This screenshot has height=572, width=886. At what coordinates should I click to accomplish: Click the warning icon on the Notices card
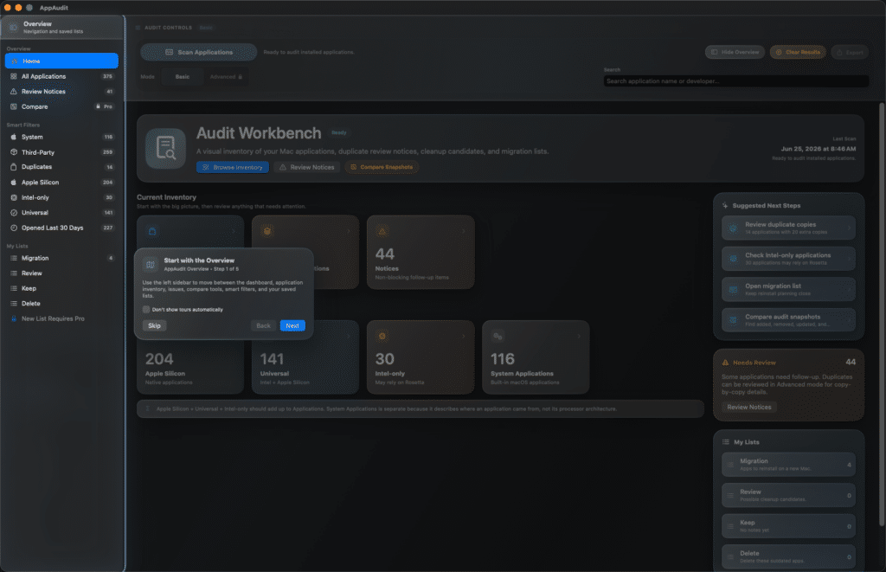382,231
